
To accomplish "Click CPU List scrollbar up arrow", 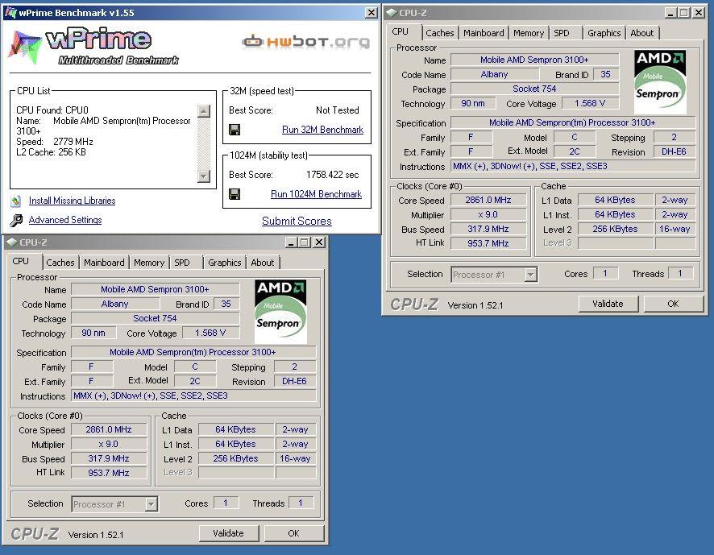I will tap(204, 111).
